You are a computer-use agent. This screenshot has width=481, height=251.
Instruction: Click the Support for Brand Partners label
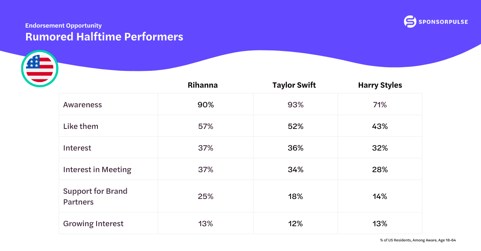point(95,197)
